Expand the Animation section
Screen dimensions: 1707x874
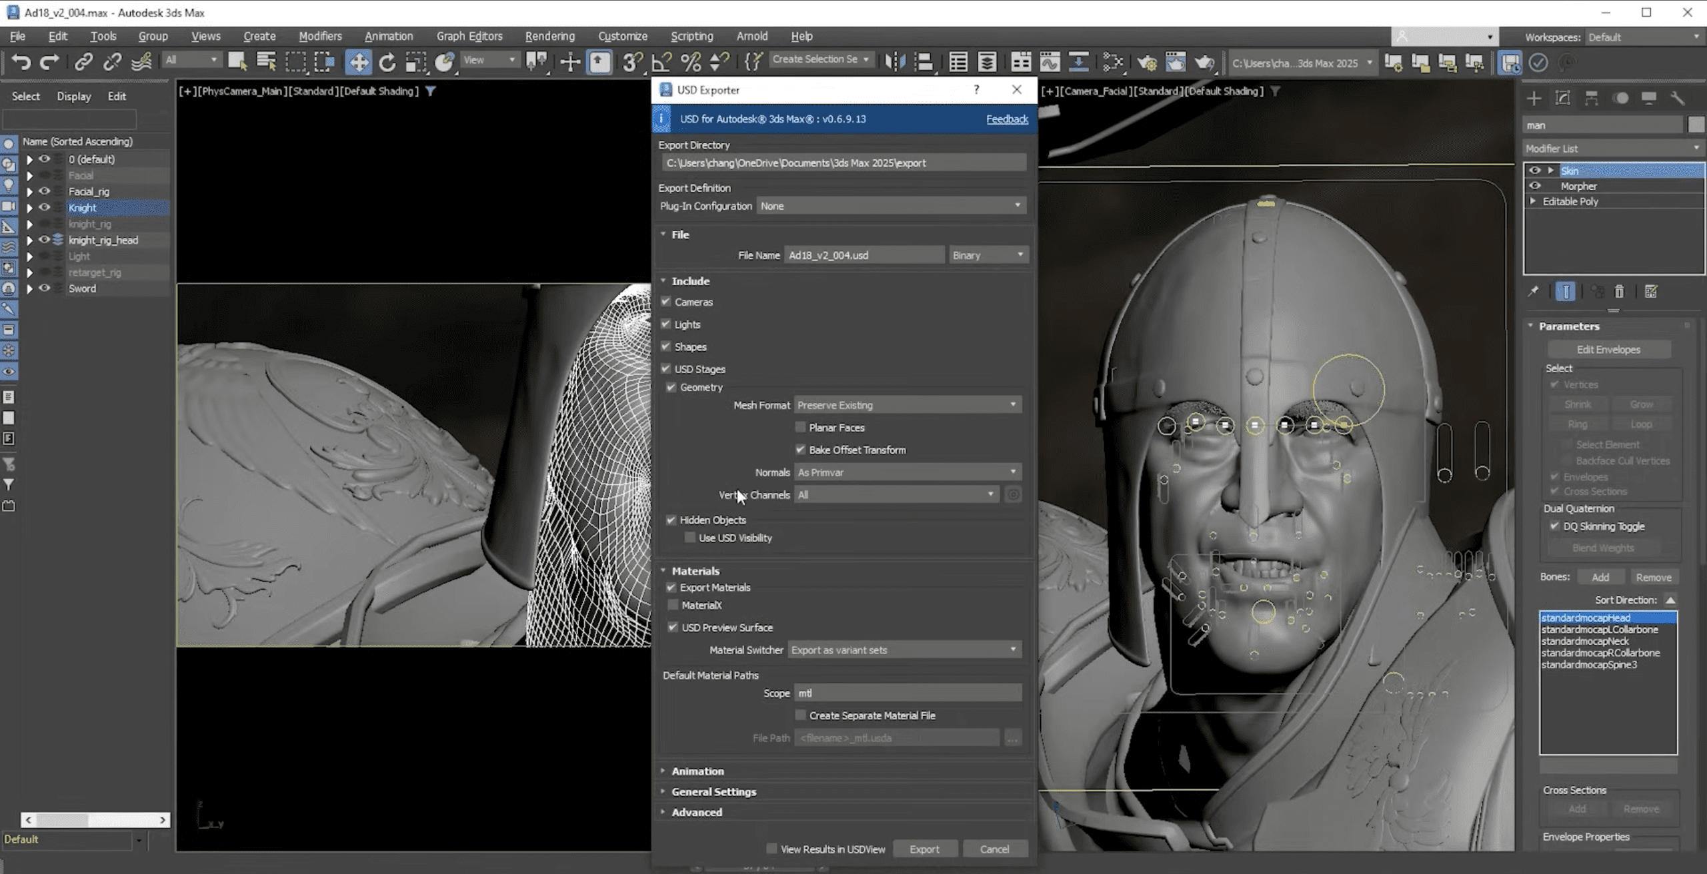[x=697, y=771]
